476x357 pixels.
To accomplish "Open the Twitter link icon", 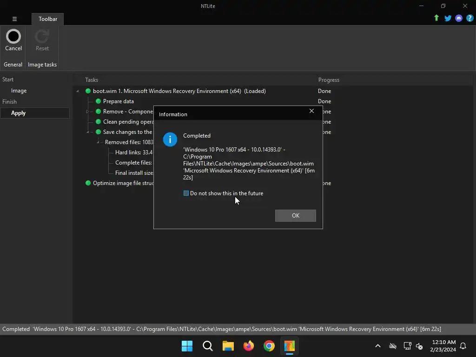I will [448, 18].
